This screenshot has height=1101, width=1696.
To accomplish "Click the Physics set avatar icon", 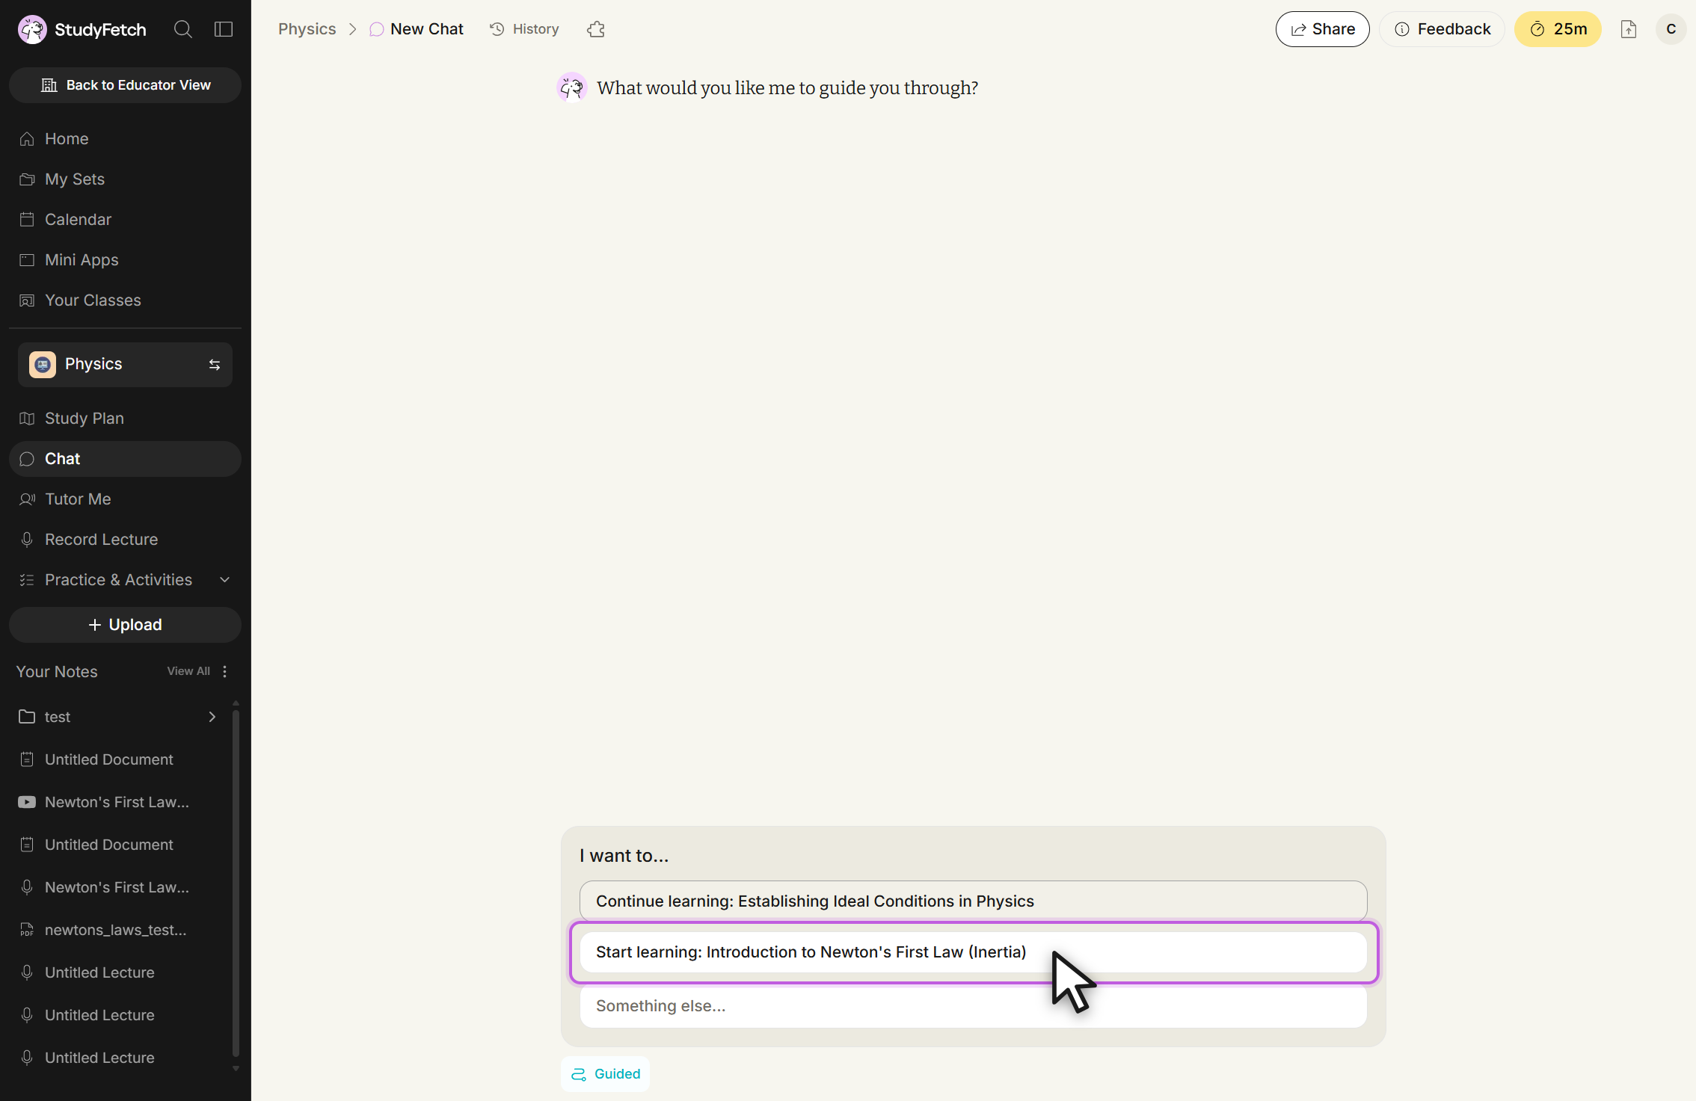I will coord(43,365).
